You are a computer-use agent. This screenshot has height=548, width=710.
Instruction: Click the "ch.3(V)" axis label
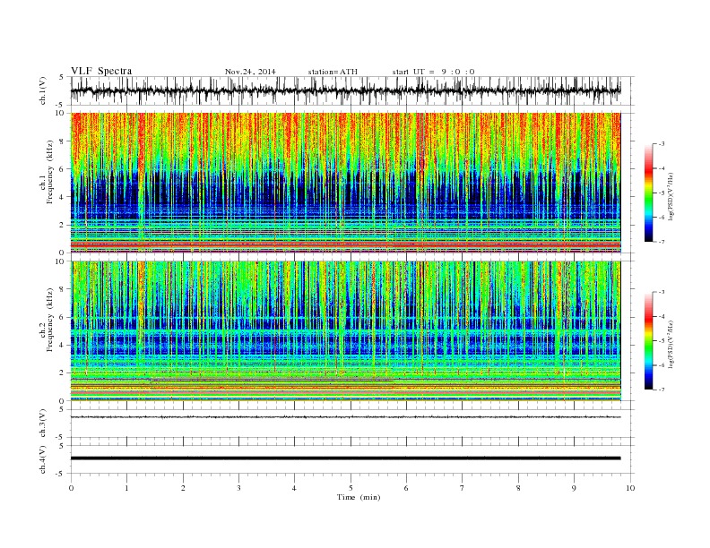click(43, 424)
